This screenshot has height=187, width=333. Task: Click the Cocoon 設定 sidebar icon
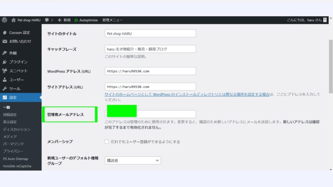tap(5, 33)
